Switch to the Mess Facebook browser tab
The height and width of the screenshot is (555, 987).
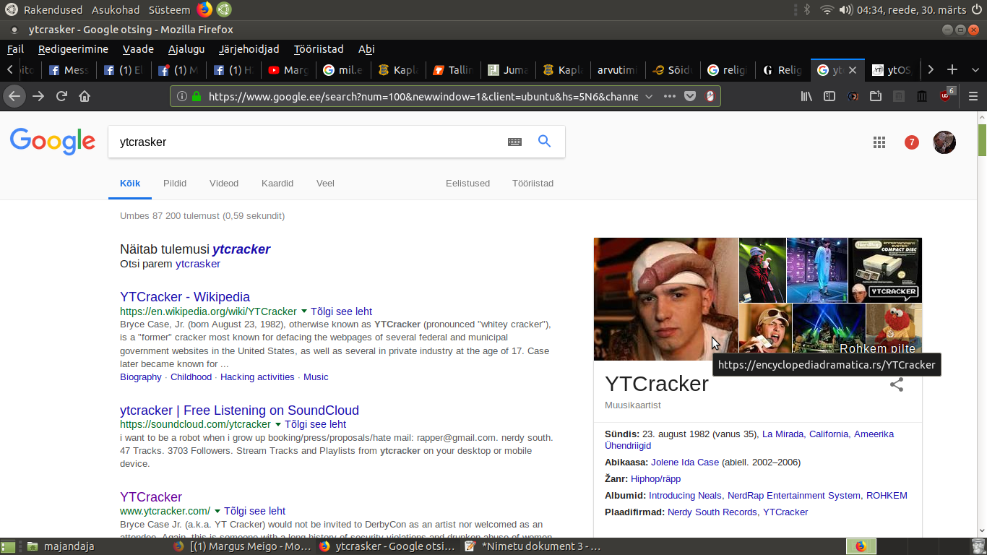pyautogui.click(x=68, y=70)
